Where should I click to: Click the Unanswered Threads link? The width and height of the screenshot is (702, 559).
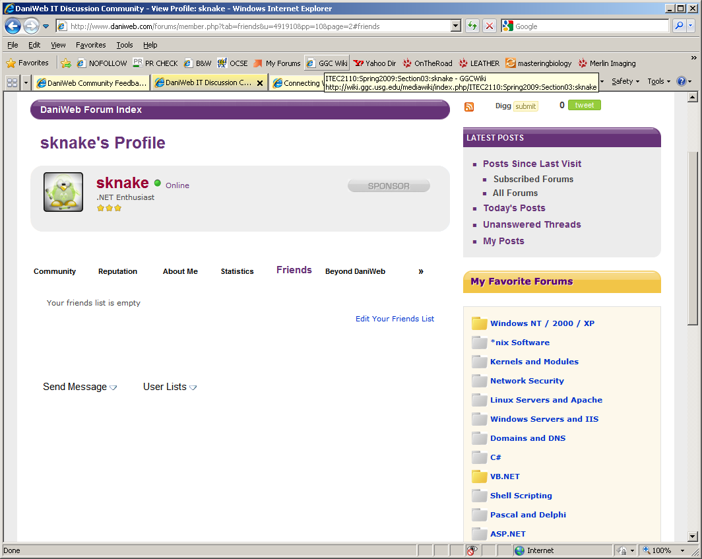[x=532, y=225]
